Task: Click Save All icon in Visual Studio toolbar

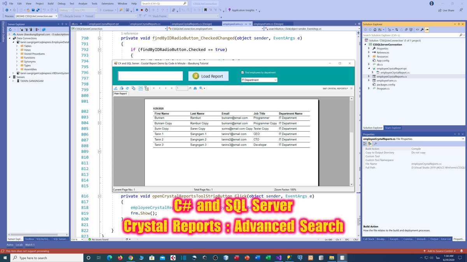Action: 38,10
